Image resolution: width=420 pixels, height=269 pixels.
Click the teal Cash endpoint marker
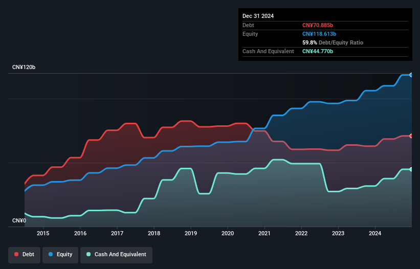411,169
